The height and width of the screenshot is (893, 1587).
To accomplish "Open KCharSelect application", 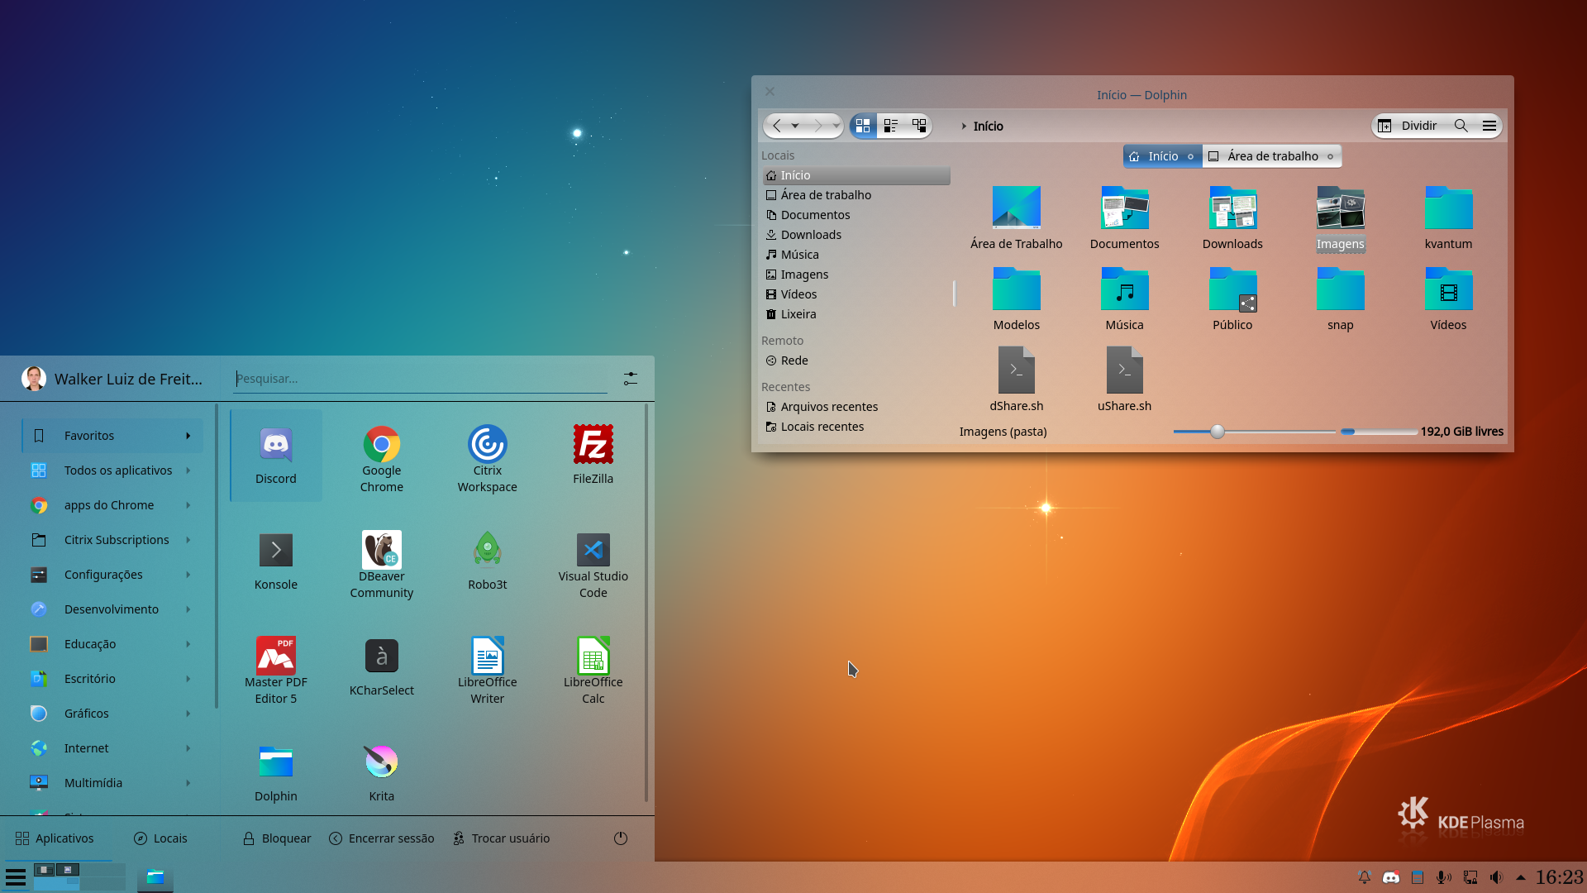I will (x=382, y=667).
